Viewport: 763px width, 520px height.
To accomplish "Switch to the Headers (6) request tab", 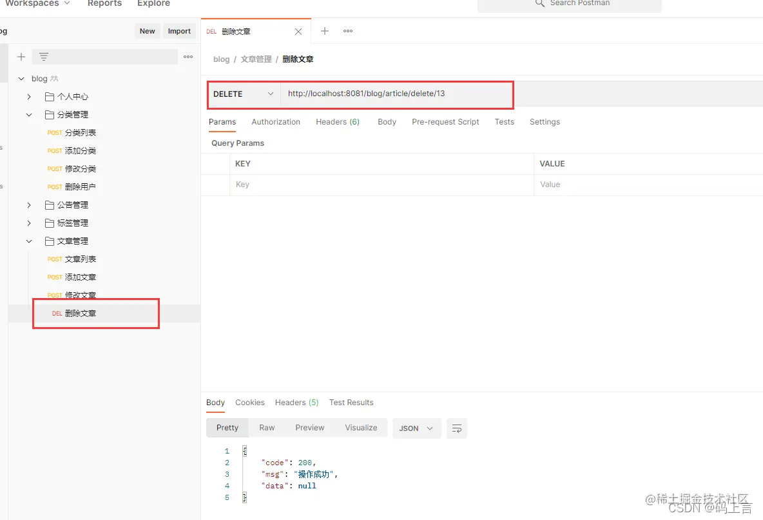I will (338, 122).
